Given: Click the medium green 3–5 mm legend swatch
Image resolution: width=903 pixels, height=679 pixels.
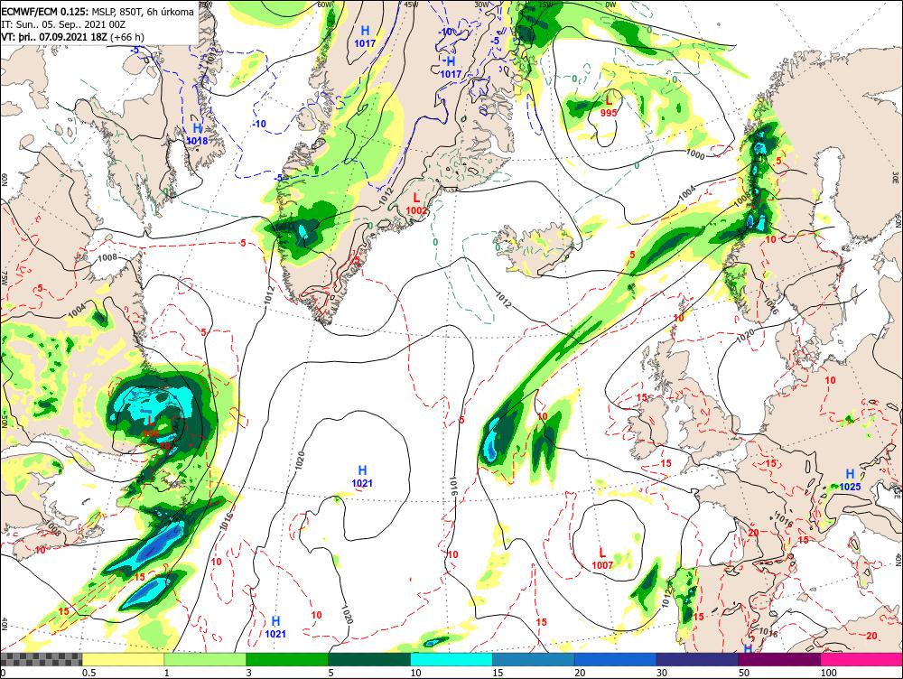Looking at the screenshot, I should (x=287, y=659).
